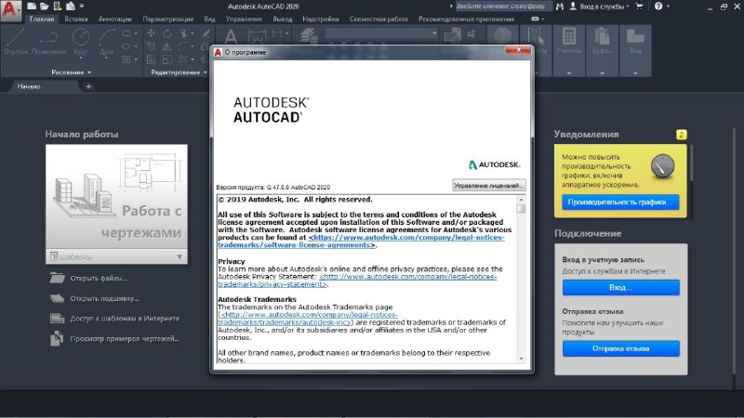
Task: Open the AutoCAD application menu button
Action: [11, 10]
